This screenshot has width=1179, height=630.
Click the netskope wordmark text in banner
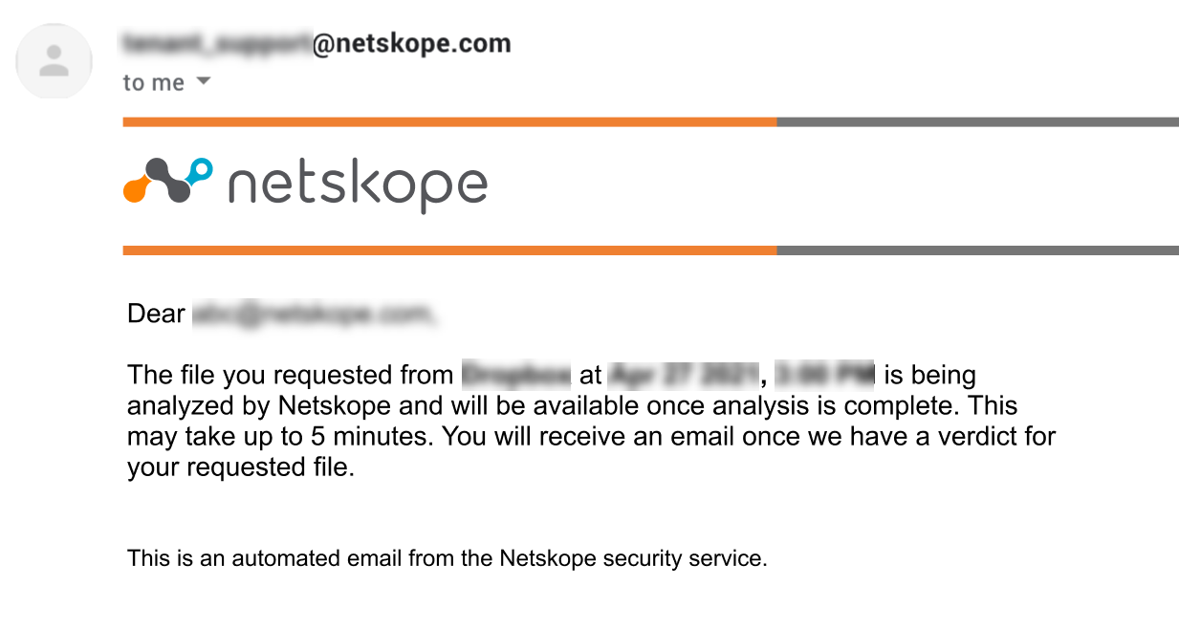(358, 185)
